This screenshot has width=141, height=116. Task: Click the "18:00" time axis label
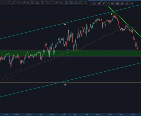pos(52,114)
